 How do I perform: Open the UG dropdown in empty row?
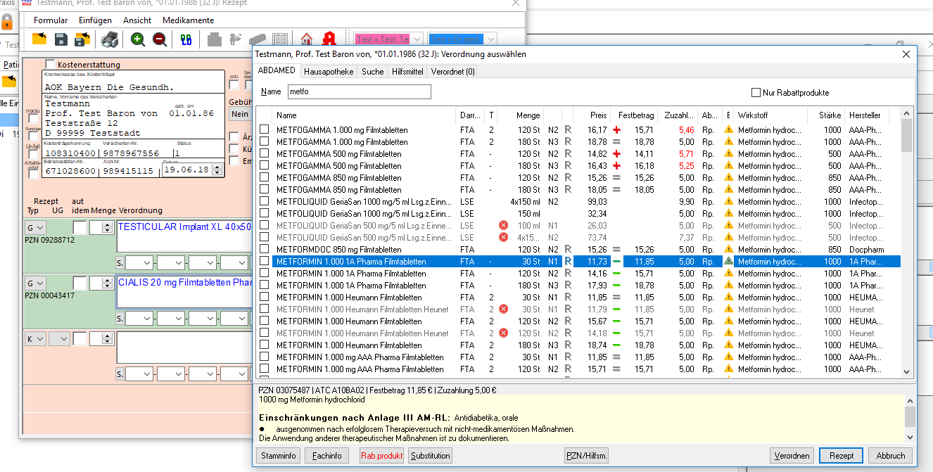click(59, 338)
